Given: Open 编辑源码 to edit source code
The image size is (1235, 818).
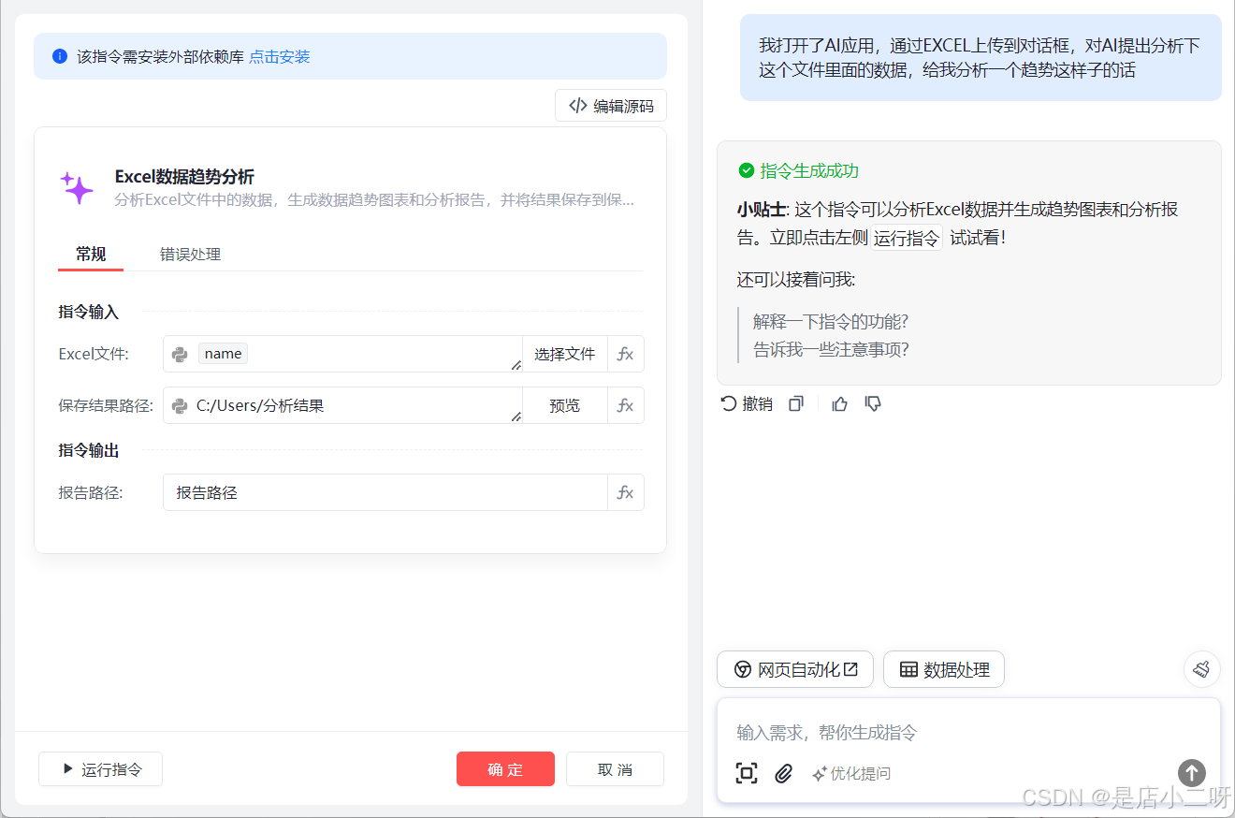Looking at the screenshot, I should point(610,105).
